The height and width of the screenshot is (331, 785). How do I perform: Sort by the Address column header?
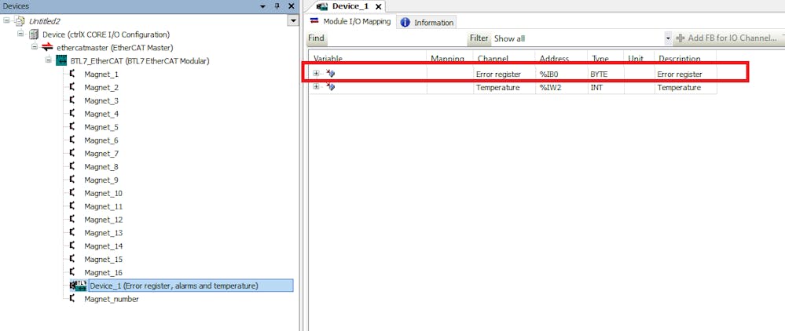[562, 59]
